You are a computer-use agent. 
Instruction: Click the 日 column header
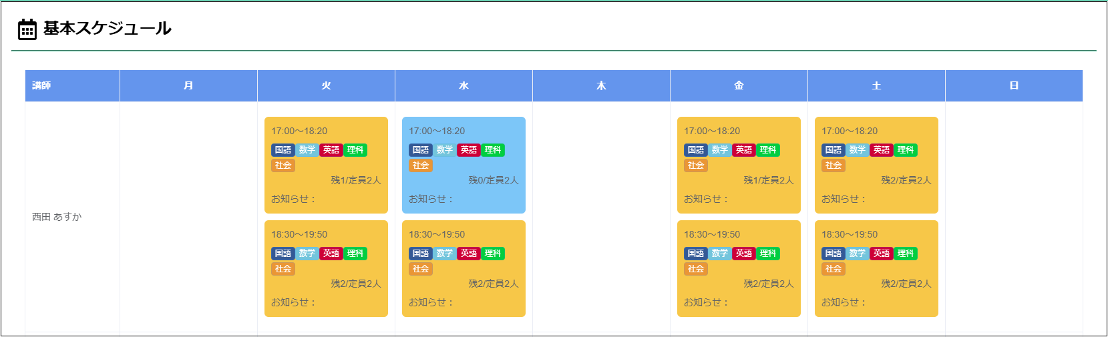click(1014, 86)
